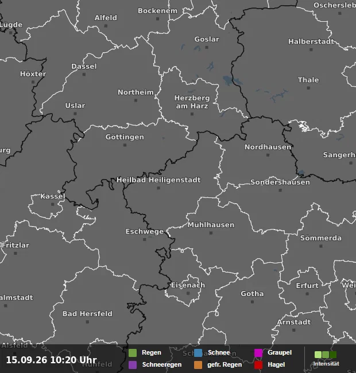Select the Mühlhausen city marker
Viewport: 356px width, 373px height.
point(211,233)
